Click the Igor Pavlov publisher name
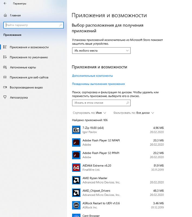Viewport: 192px width, 217px height. point(90,132)
